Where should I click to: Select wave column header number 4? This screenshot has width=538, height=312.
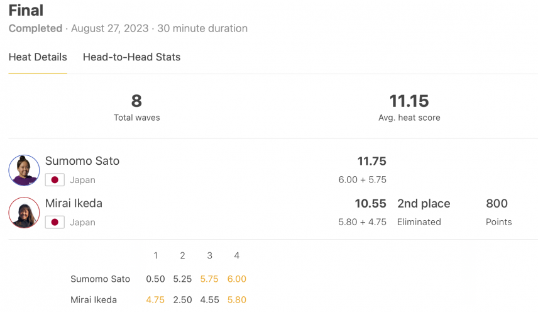click(x=237, y=255)
